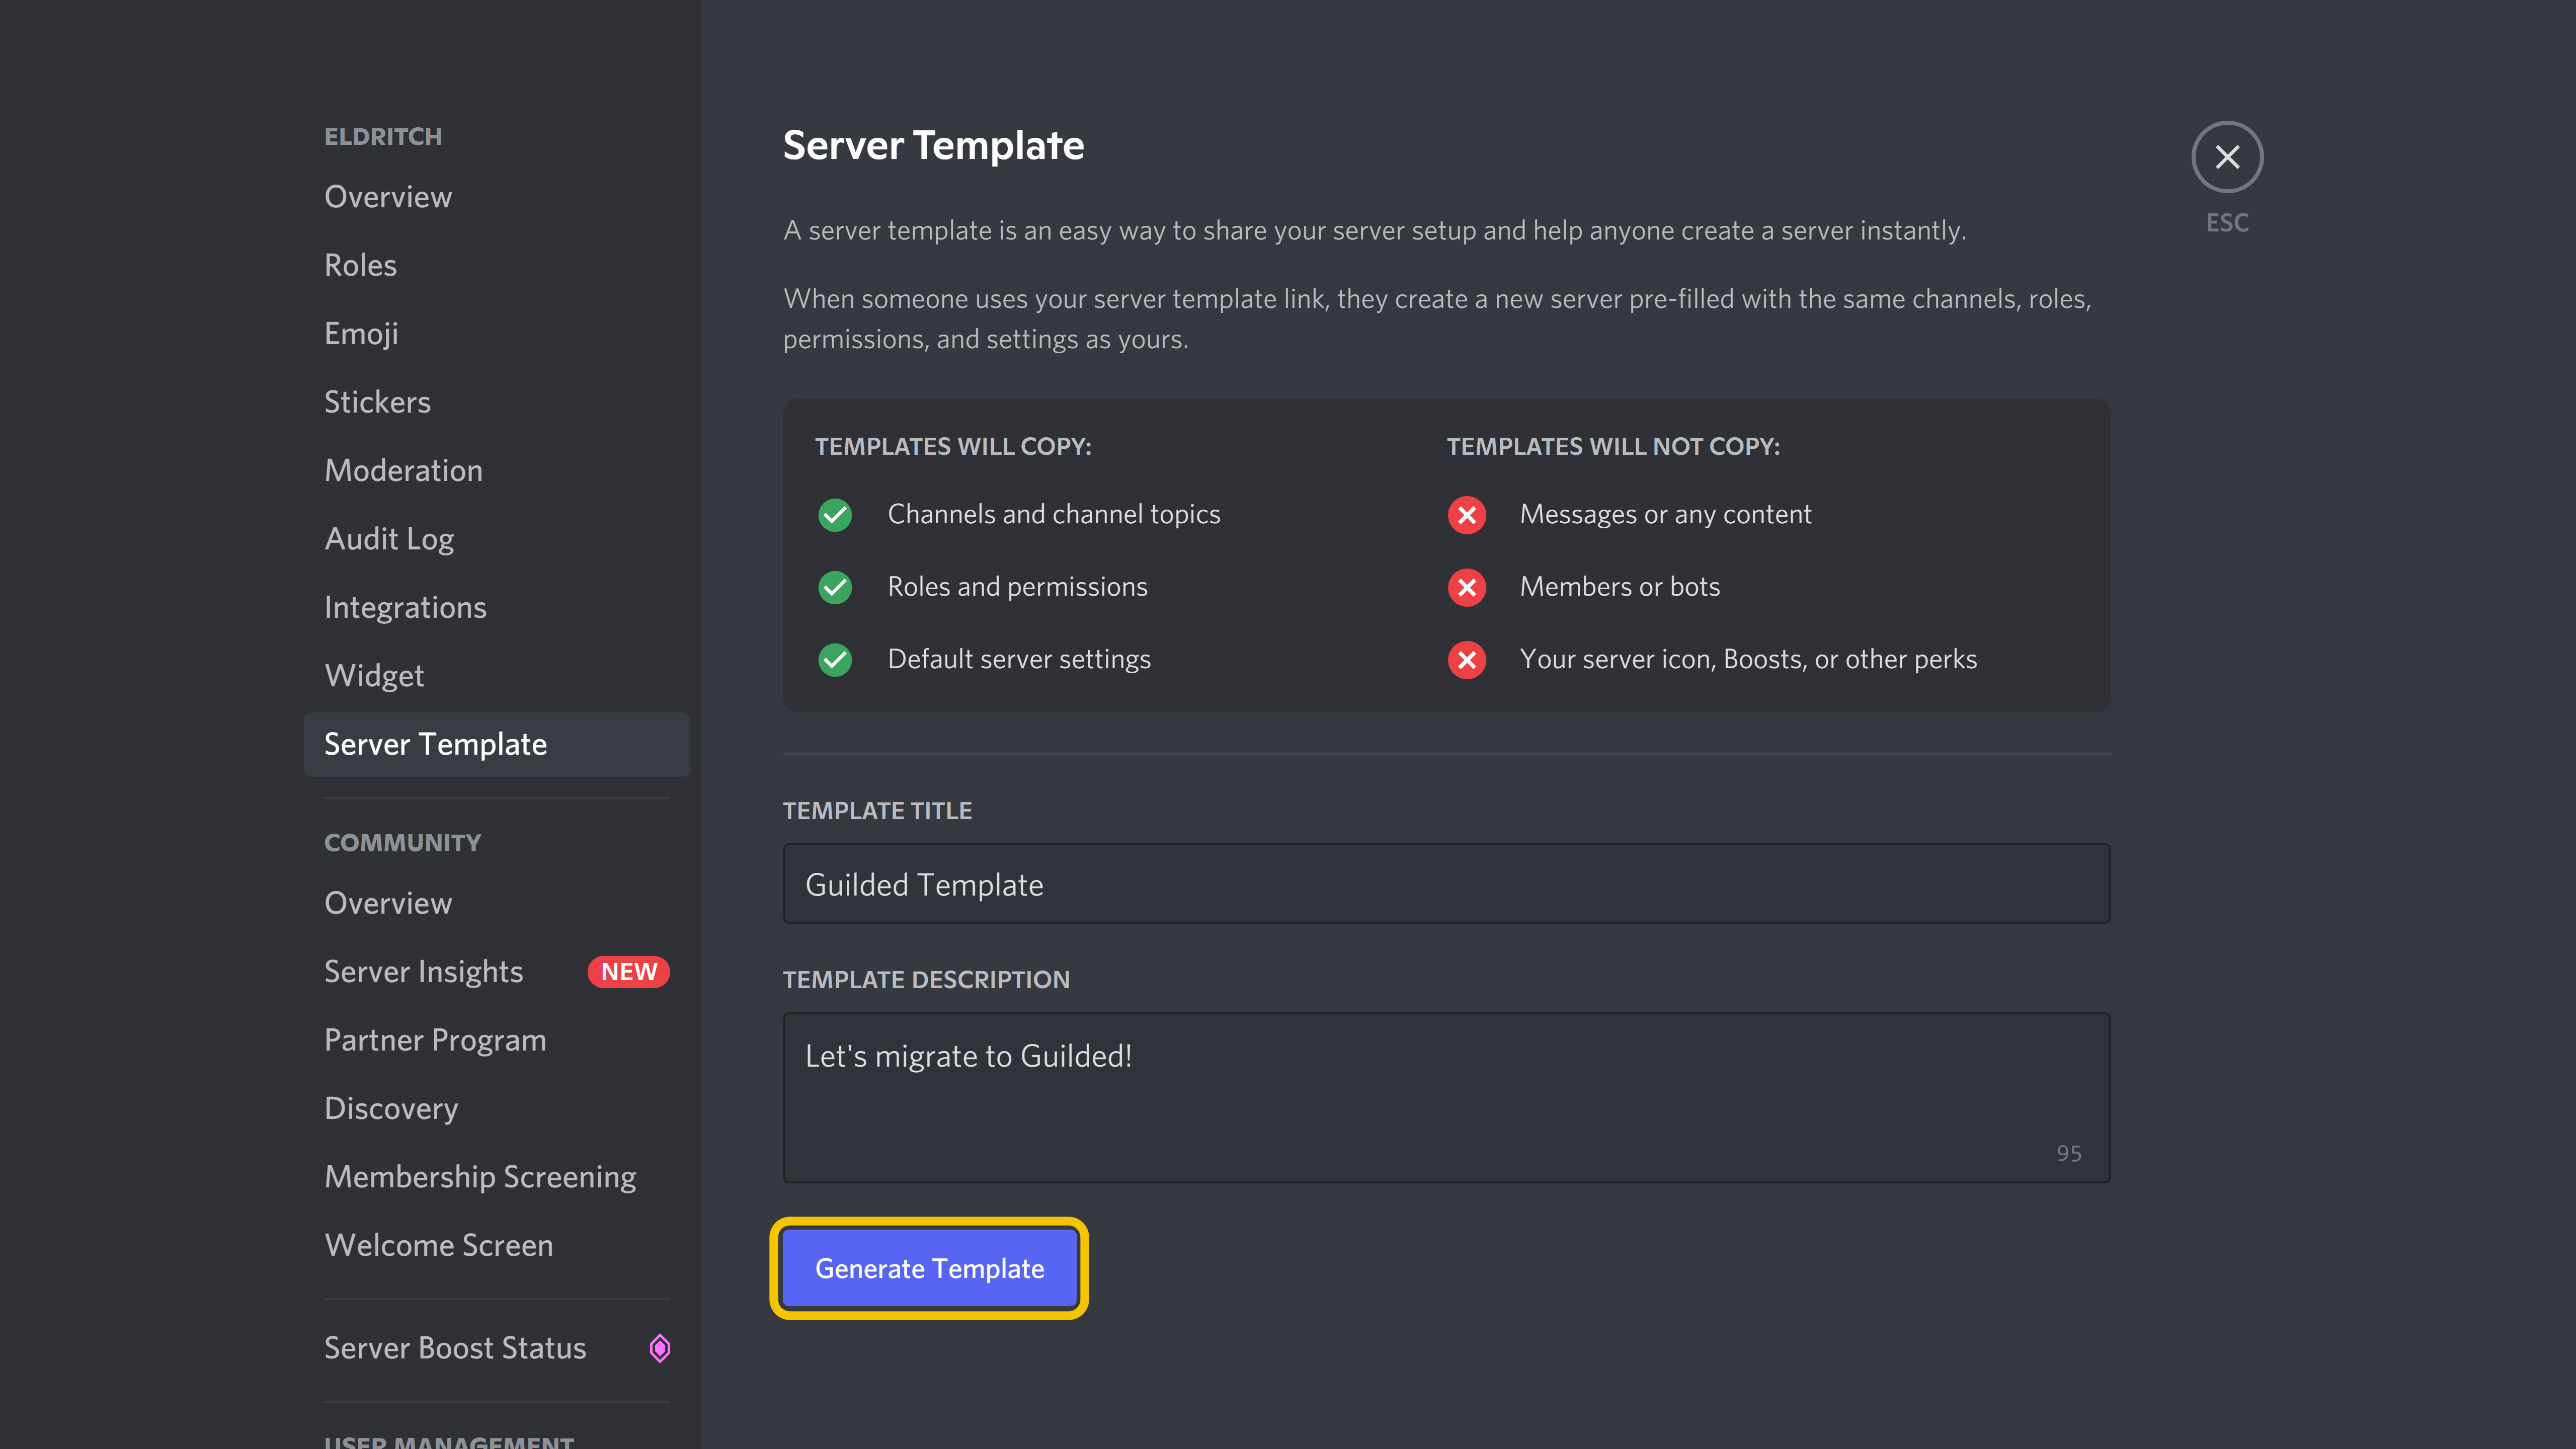This screenshot has width=2576, height=1449.
Task: Enable Widget settings page
Action: point(373,674)
